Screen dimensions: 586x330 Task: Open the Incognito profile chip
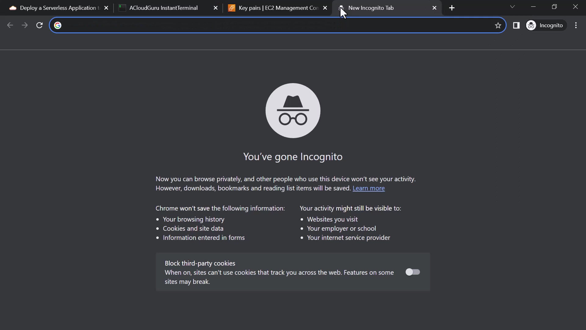pyautogui.click(x=545, y=25)
